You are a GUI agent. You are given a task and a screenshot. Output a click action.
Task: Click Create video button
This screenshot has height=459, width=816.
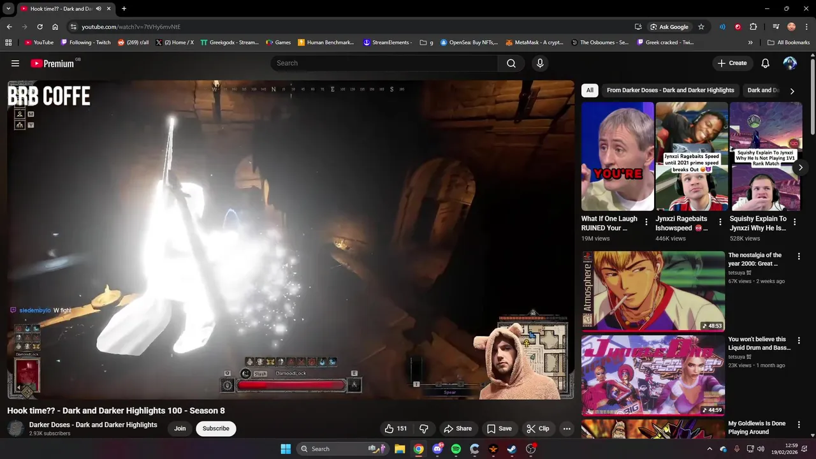pyautogui.click(x=732, y=63)
